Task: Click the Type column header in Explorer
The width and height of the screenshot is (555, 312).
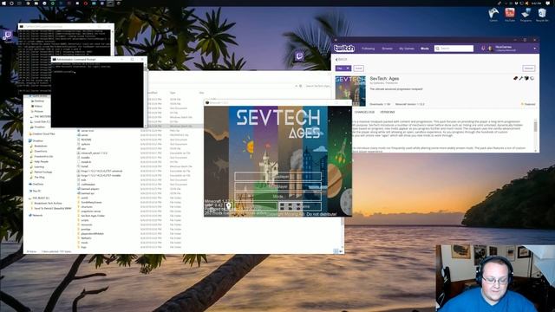Action: tap(173, 93)
